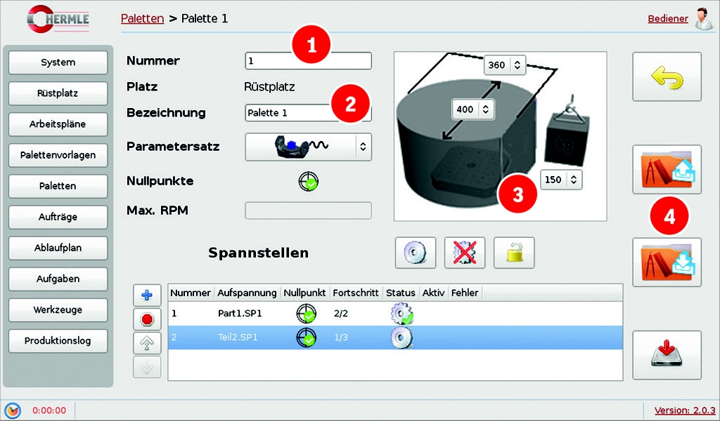Click the Nullpunkt column header

(x=304, y=293)
